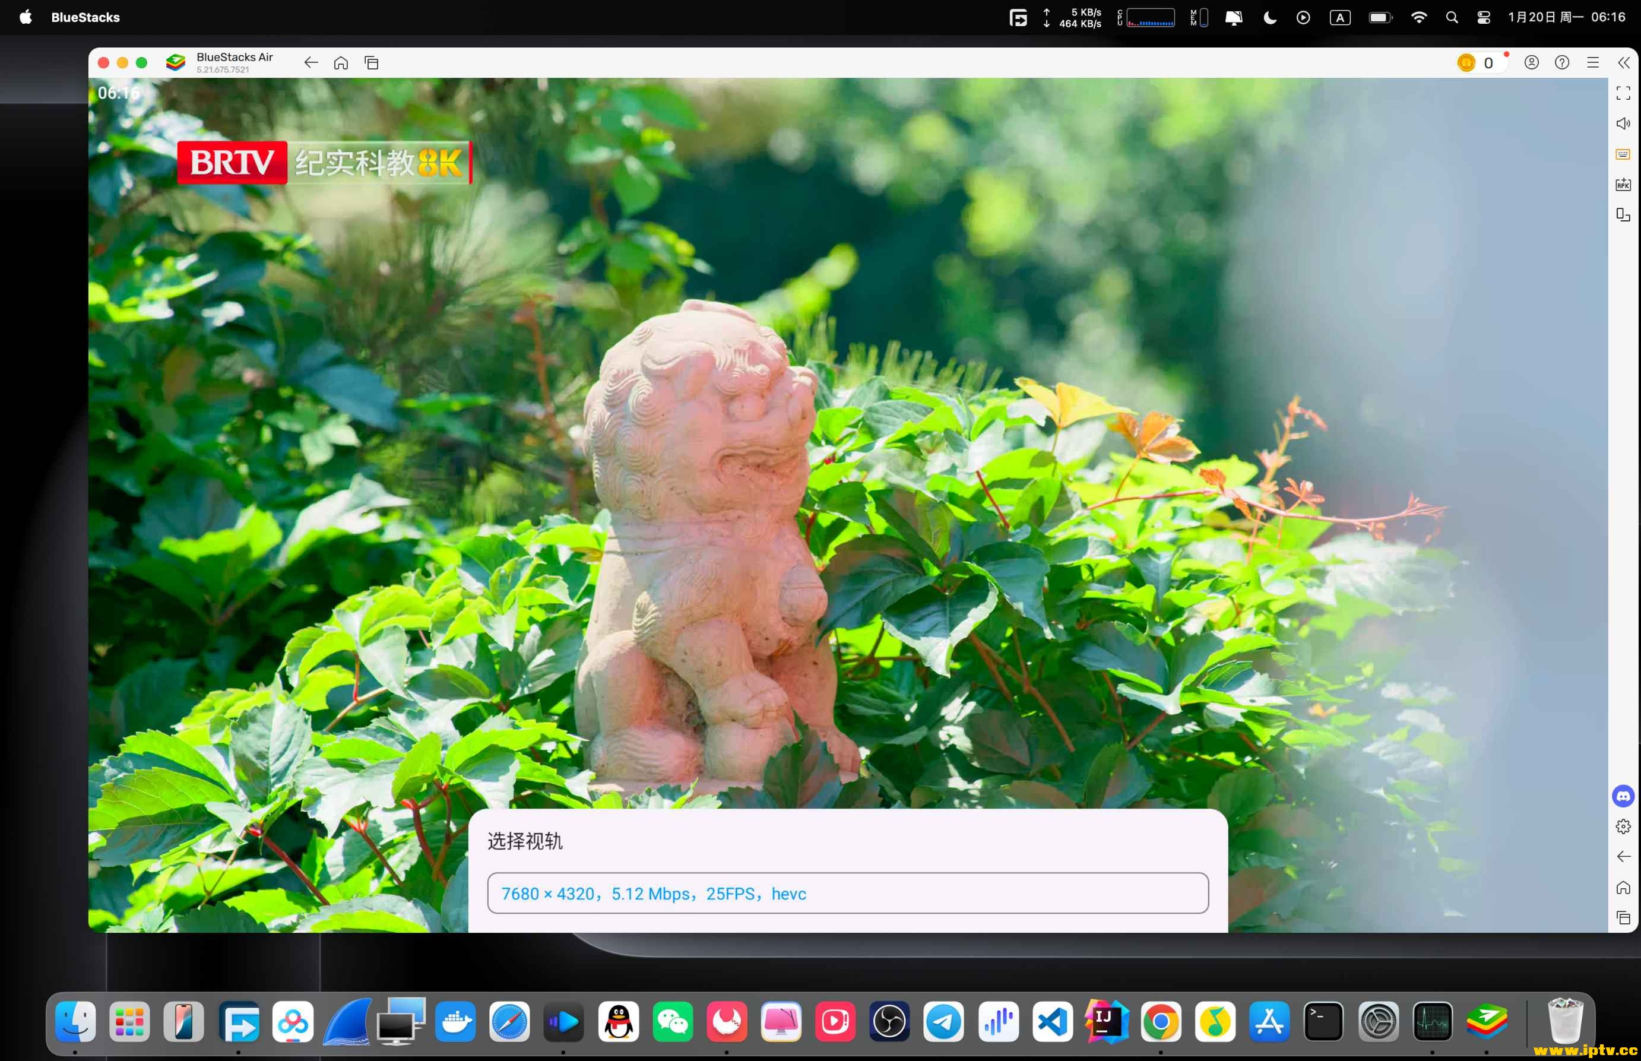Open the Apple menu
The image size is (1641, 1061).
[x=26, y=17]
